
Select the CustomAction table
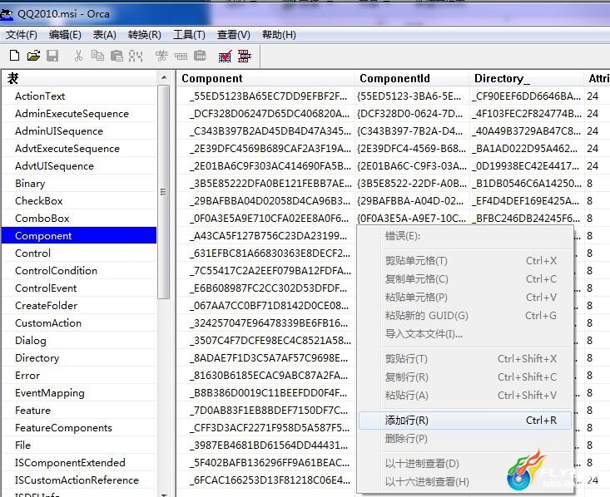[80, 323]
